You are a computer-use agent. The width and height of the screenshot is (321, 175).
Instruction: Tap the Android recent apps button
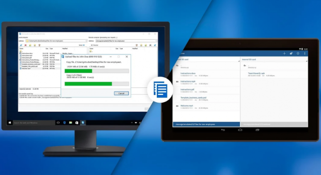click(257, 130)
